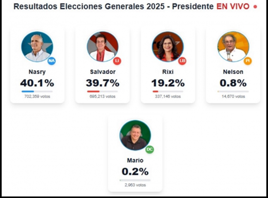Click Salvador's 695,213 votos count
This screenshot has width=268, height=198.
pos(102,97)
